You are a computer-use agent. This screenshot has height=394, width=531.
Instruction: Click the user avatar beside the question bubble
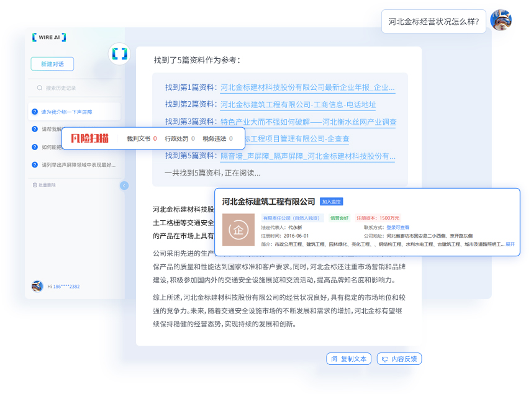[x=501, y=20]
